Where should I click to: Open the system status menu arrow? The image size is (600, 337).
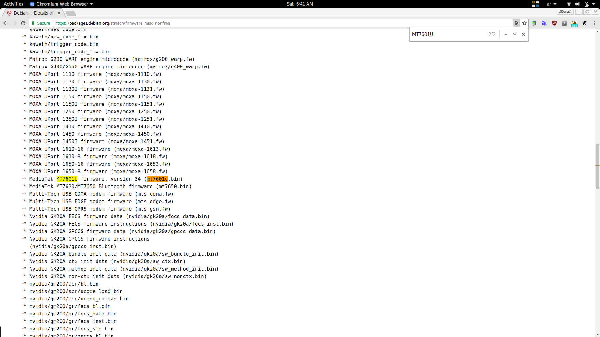click(x=594, y=4)
